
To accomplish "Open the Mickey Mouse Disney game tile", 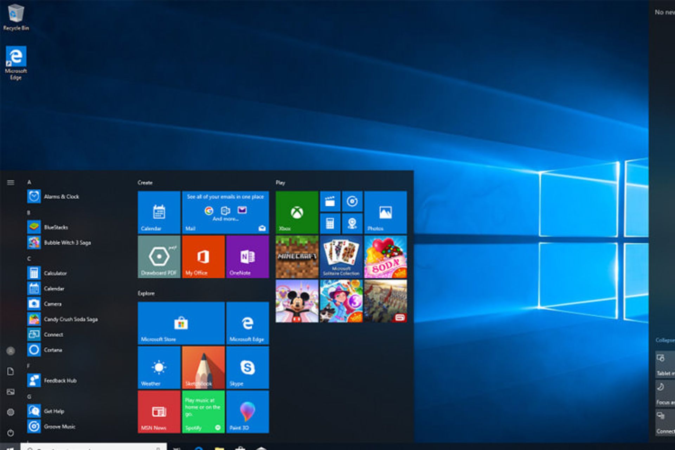I will coord(297,301).
